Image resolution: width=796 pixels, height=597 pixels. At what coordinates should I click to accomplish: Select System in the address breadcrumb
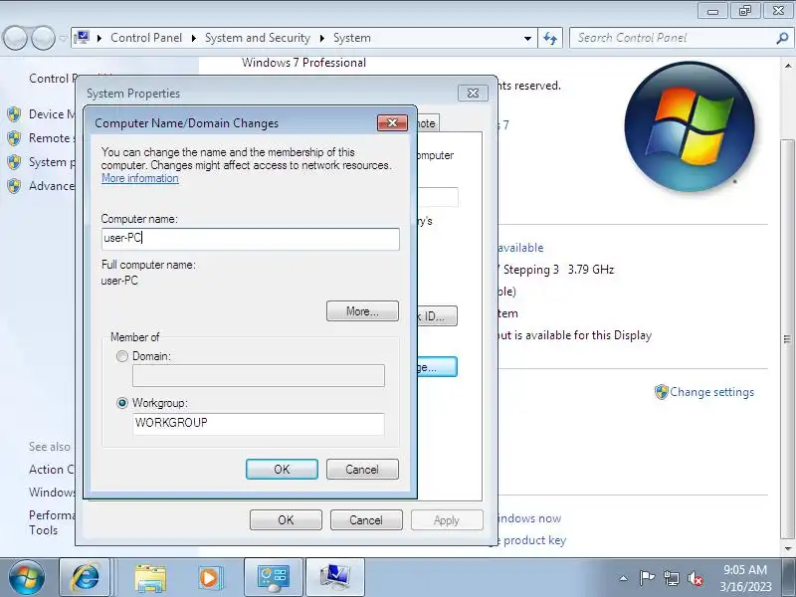pos(352,38)
